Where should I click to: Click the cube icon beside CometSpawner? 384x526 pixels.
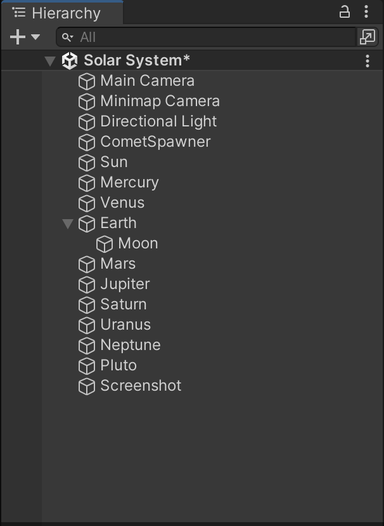point(87,142)
